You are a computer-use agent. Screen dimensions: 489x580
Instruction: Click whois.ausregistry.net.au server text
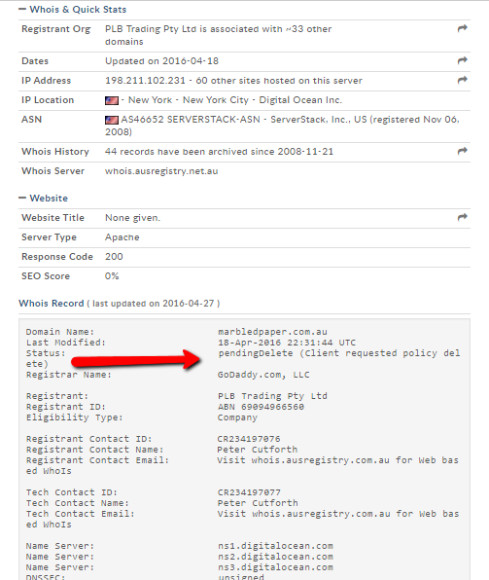pyautogui.click(x=161, y=171)
